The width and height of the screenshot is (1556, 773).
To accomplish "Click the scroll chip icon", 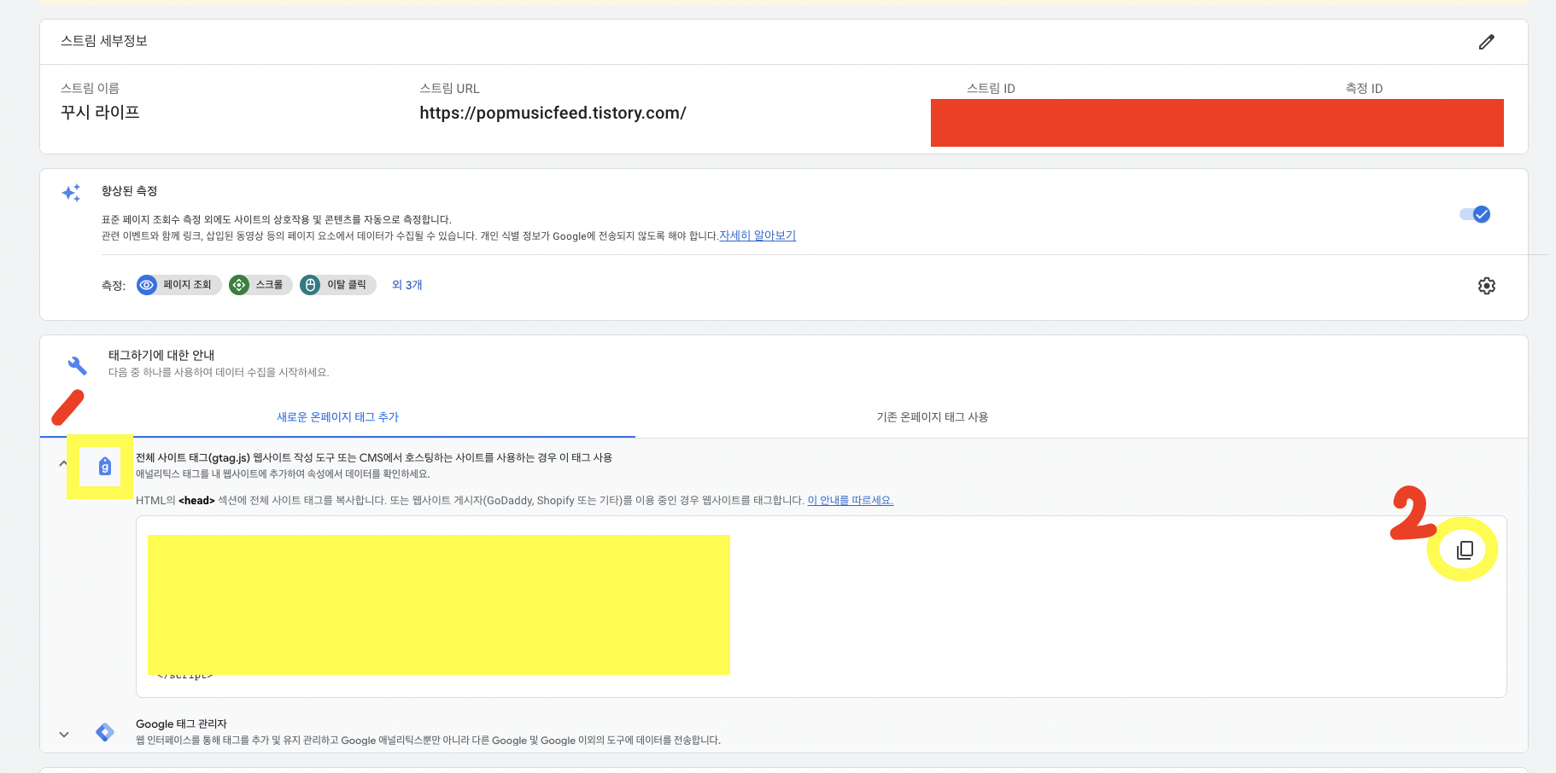I will pyautogui.click(x=239, y=285).
